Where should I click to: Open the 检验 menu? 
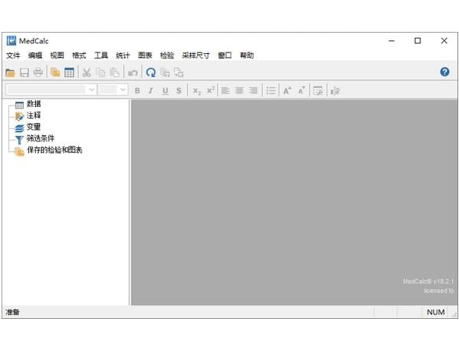[x=167, y=55]
